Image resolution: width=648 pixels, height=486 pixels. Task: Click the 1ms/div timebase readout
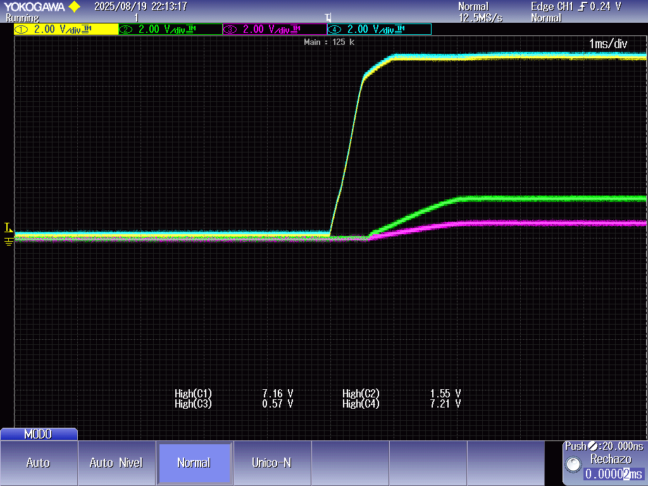[x=607, y=44]
